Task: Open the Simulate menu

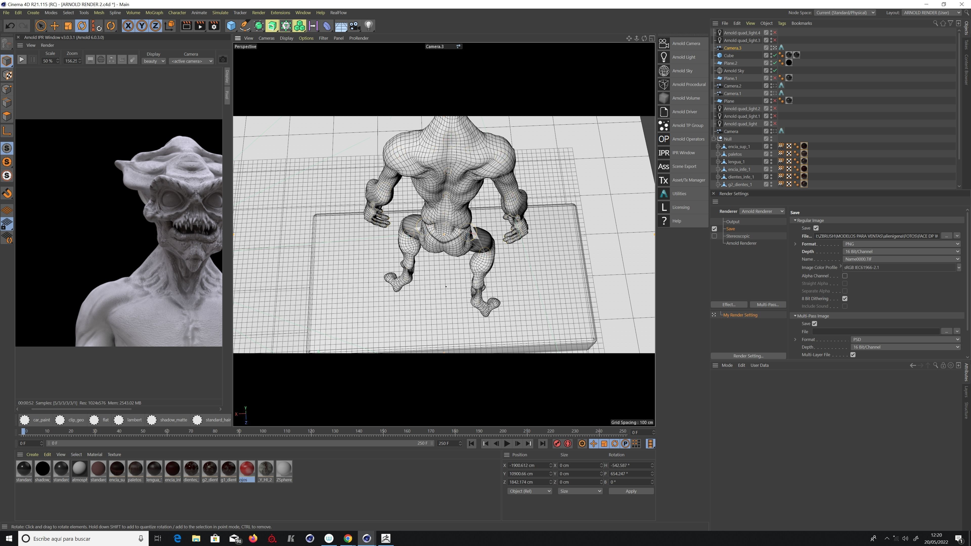Action: (220, 12)
